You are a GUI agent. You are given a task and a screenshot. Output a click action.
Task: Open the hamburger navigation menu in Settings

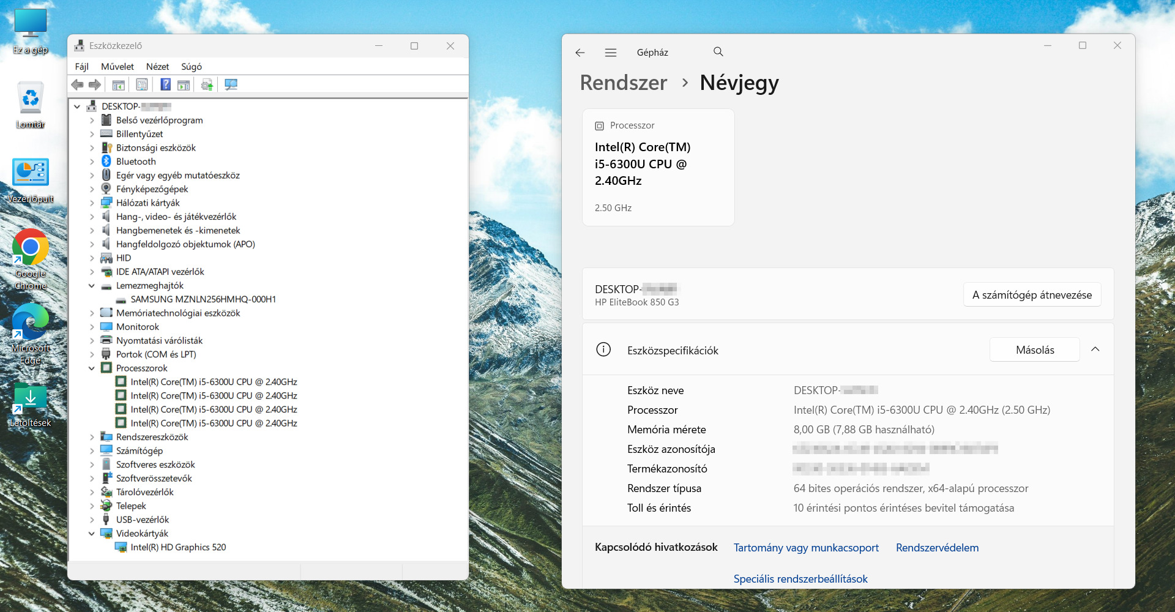tap(611, 53)
